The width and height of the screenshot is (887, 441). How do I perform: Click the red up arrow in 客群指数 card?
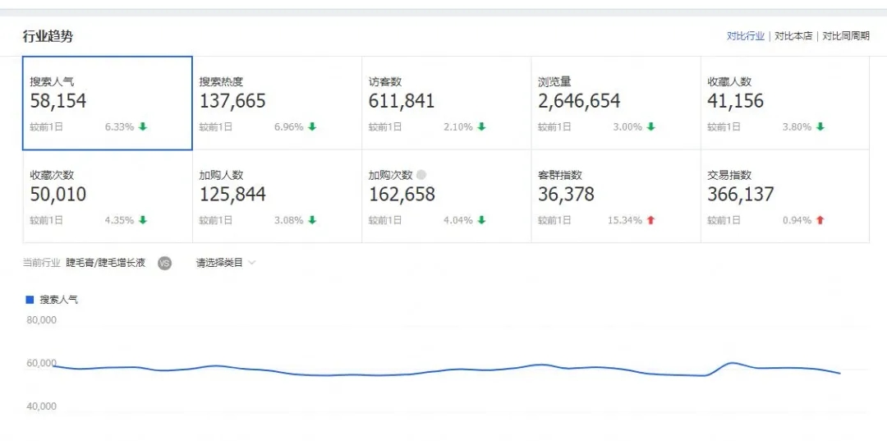[x=650, y=220]
